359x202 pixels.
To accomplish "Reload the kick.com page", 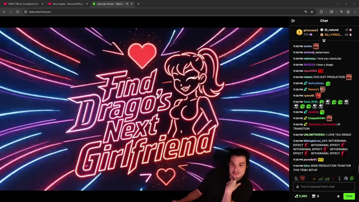I will (x=17, y=12).
